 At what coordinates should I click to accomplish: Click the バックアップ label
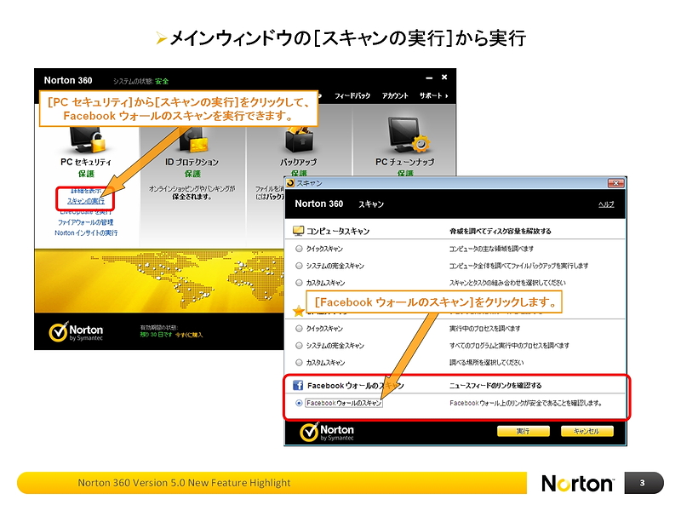(299, 162)
